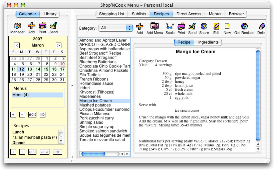
Task: Add a recipe with Recipes panel plus button
Action: coord(13,152)
